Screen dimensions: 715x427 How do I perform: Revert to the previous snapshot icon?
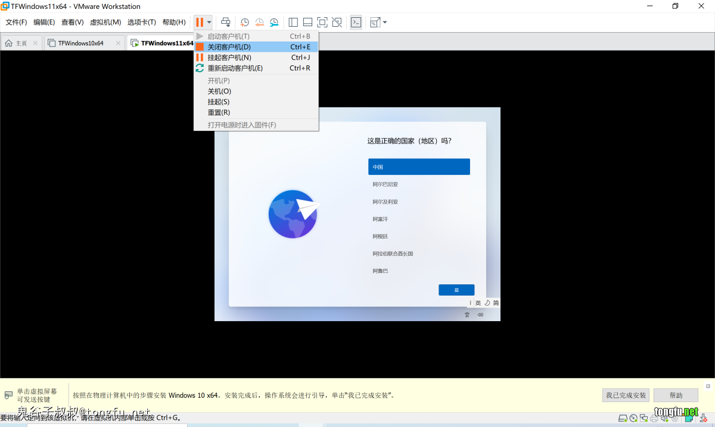click(259, 23)
